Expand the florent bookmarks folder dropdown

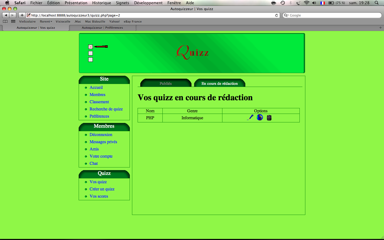click(x=46, y=22)
